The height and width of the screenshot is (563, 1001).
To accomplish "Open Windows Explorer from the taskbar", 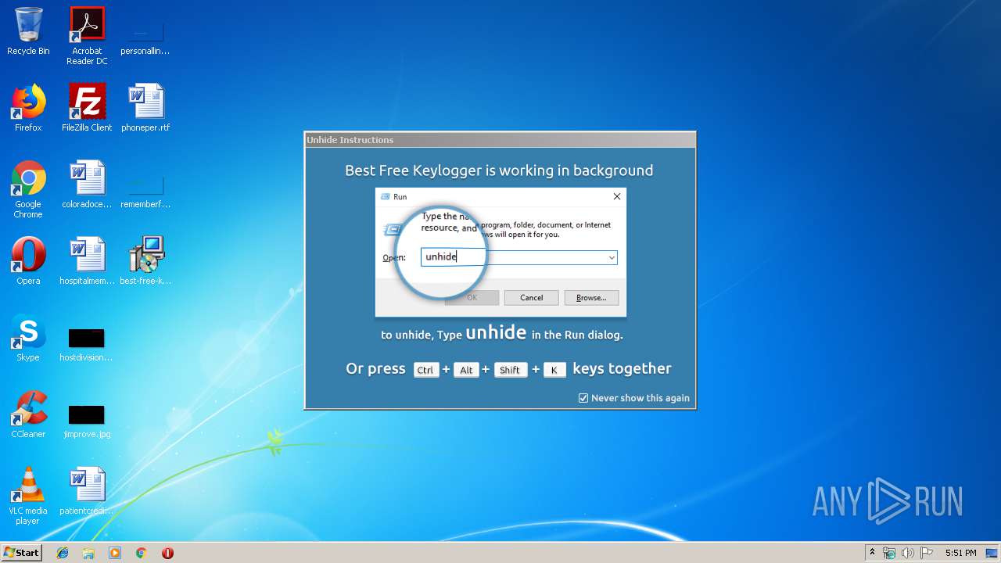I will pos(88,553).
